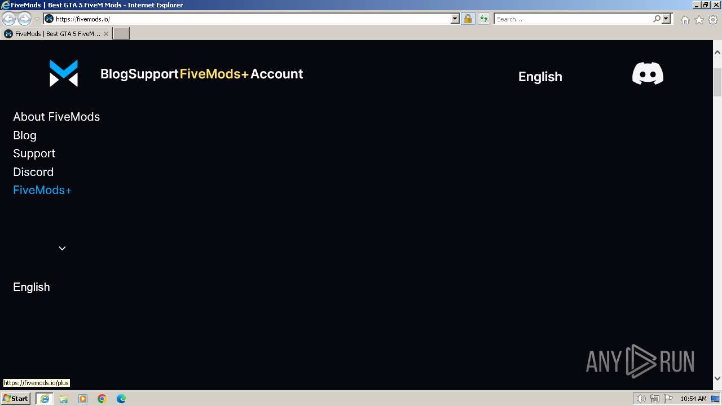This screenshot has width=722, height=406.
Task: Open the network tray icon
Action: tap(654, 399)
